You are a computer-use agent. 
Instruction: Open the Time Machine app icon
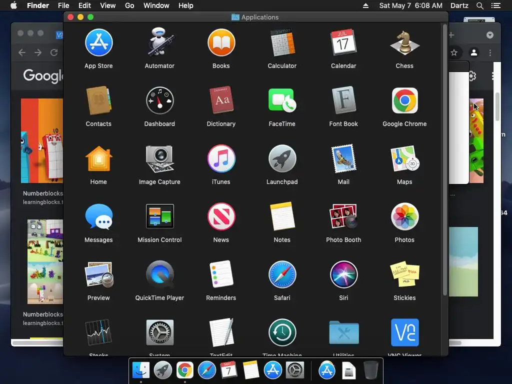tap(282, 332)
